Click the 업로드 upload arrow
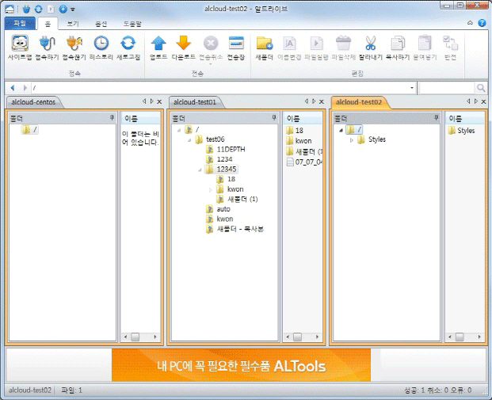Image resolution: width=492 pixels, height=400 pixels. click(x=158, y=48)
